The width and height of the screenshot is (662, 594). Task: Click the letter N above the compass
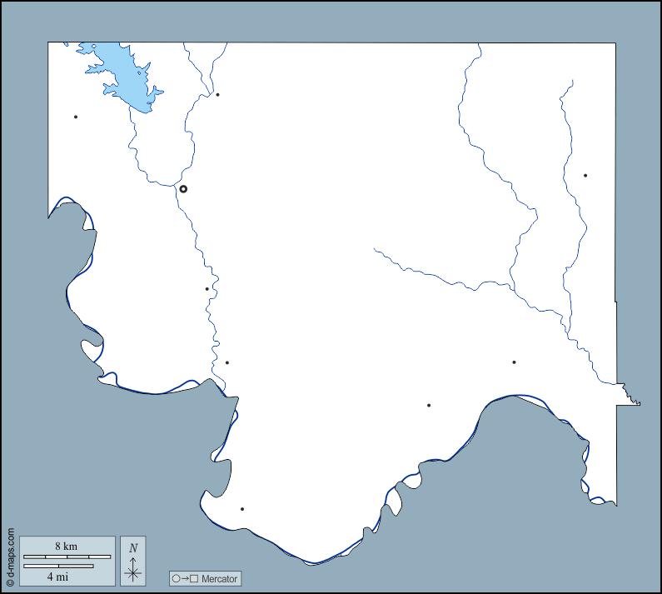(x=133, y=548)
